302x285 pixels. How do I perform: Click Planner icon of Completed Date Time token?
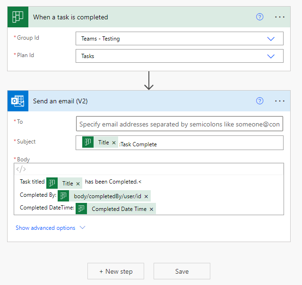81,209
